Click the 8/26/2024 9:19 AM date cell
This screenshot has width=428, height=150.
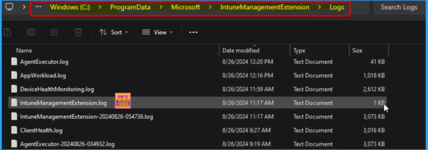[x=247, y=144]
